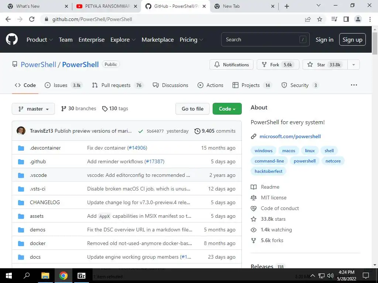Expand the green Code dropdown button
Screen dimensions: 378x283
(x=227, y=109)
